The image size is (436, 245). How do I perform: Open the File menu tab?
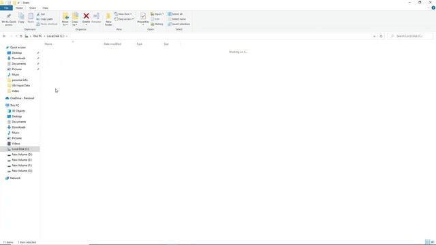[6, 7]
